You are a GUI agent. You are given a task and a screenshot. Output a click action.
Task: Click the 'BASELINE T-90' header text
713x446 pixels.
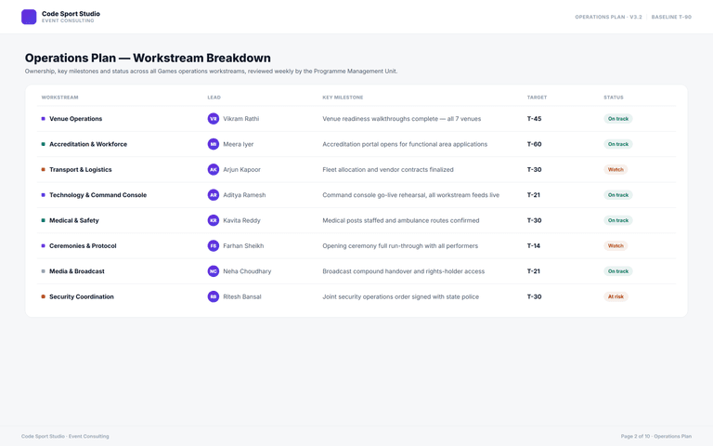click(671, 17)
